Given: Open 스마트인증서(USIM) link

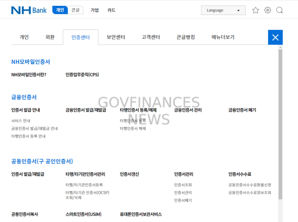Looking at the screenshot, I should 83,214.
